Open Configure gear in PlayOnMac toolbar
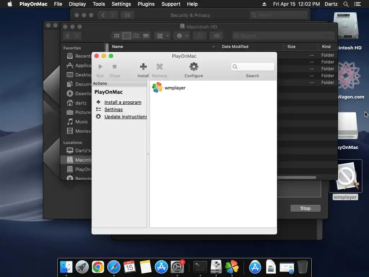The image size is (369, 277). [194, 67]
